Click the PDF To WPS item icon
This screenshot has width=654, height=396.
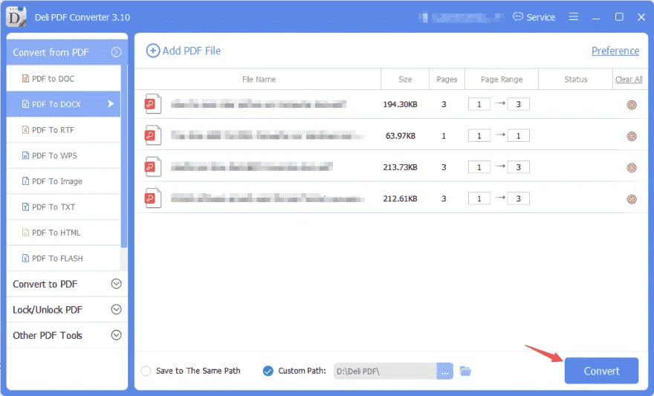(x=25, y=155)
